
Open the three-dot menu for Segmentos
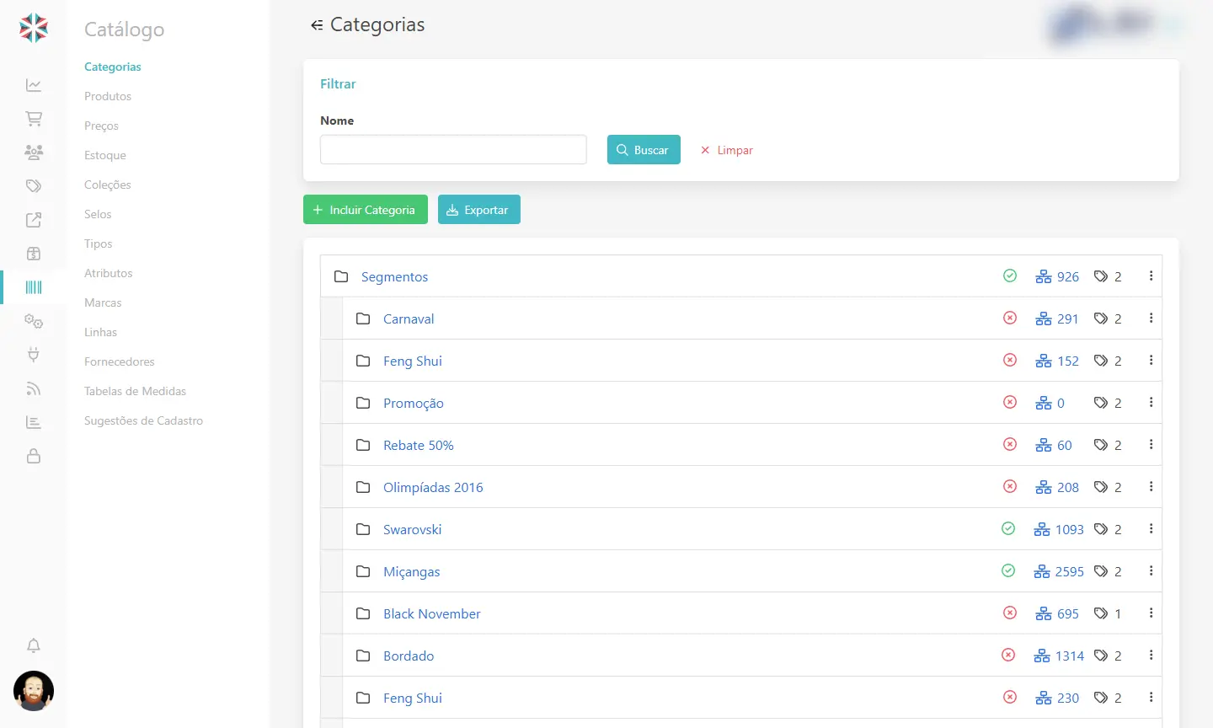(1152, 276)
